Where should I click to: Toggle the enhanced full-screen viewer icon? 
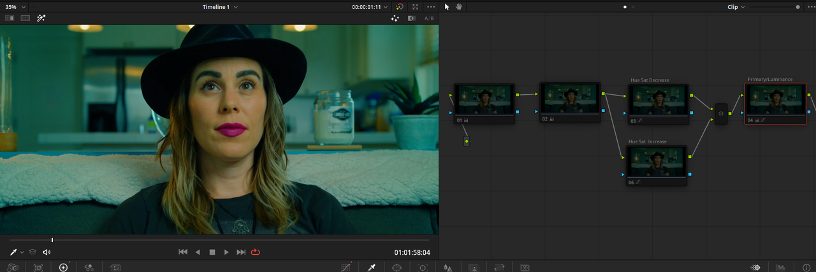(415, 6)
